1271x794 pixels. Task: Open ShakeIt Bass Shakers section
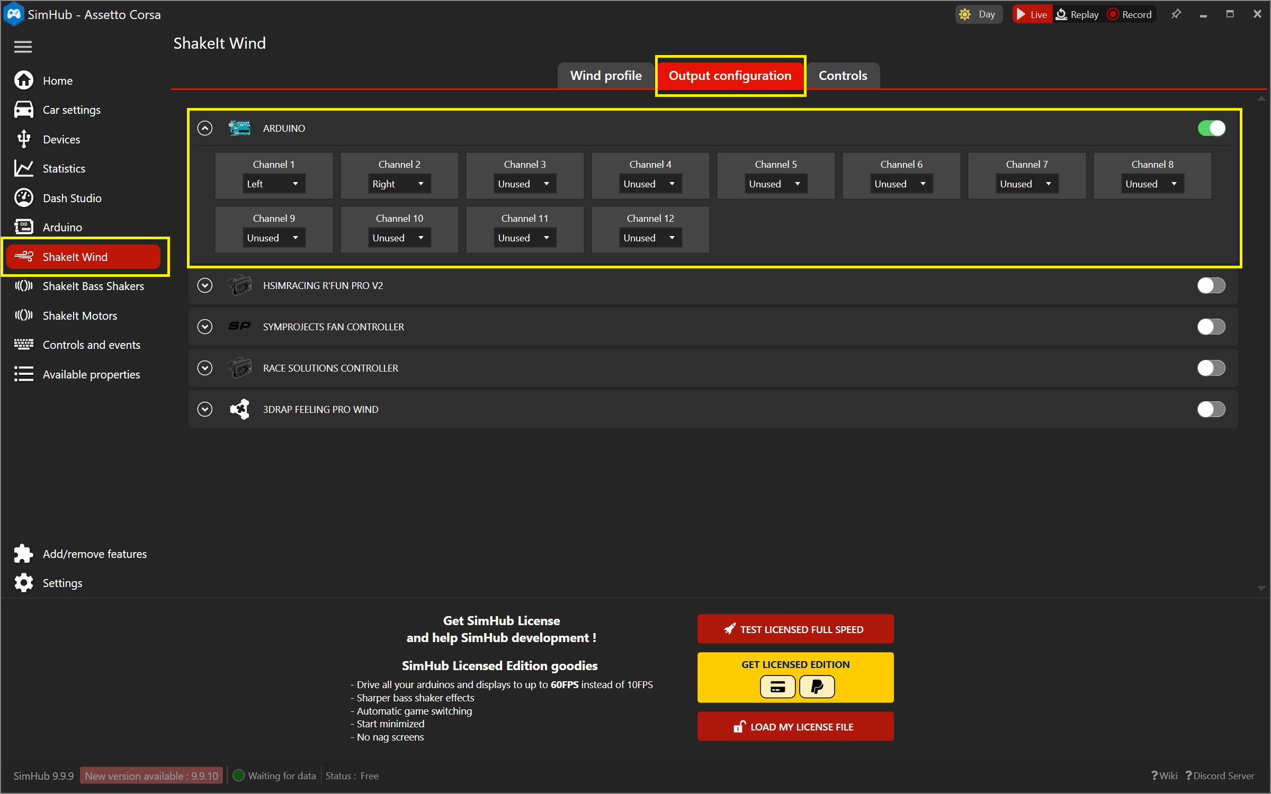(x=93, y=286)
